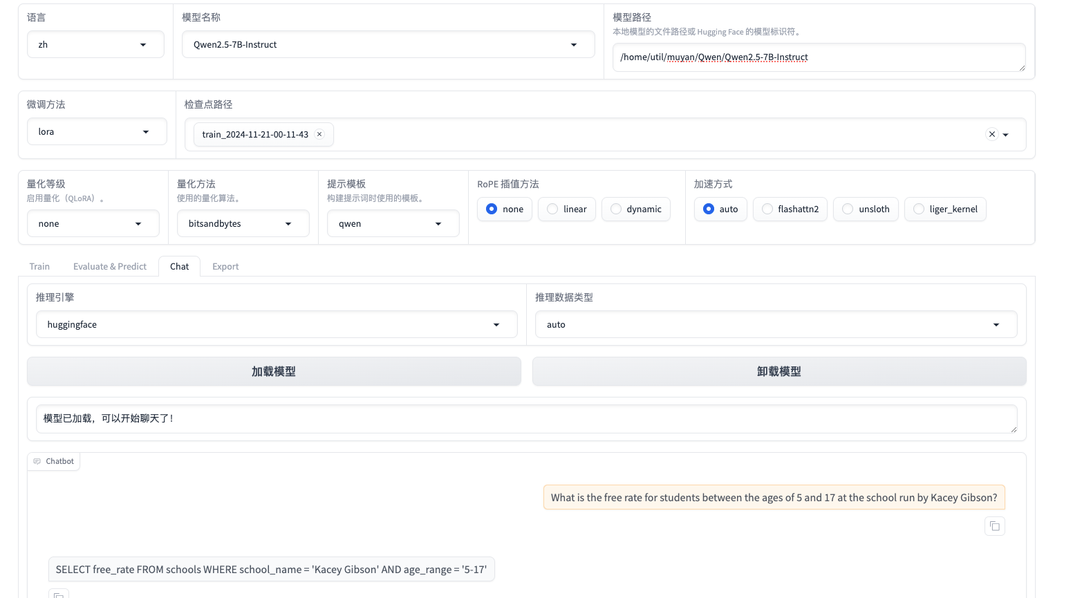Switch to the Train tab
The width and height of the screenshot is (1091, 598).
39,266
